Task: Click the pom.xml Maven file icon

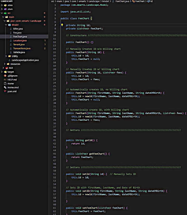Action: [x=5, y=91]
